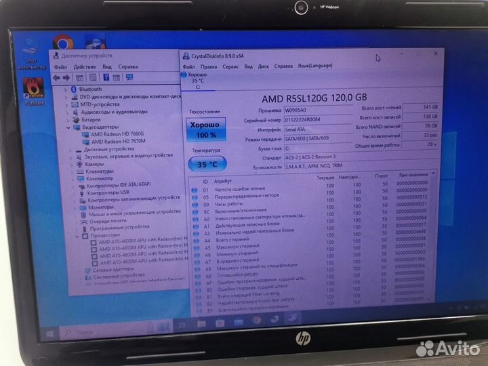Click Back arrow in Device Manager toolbar
Screen dimensions: 488x366
(x=56, y=78)
